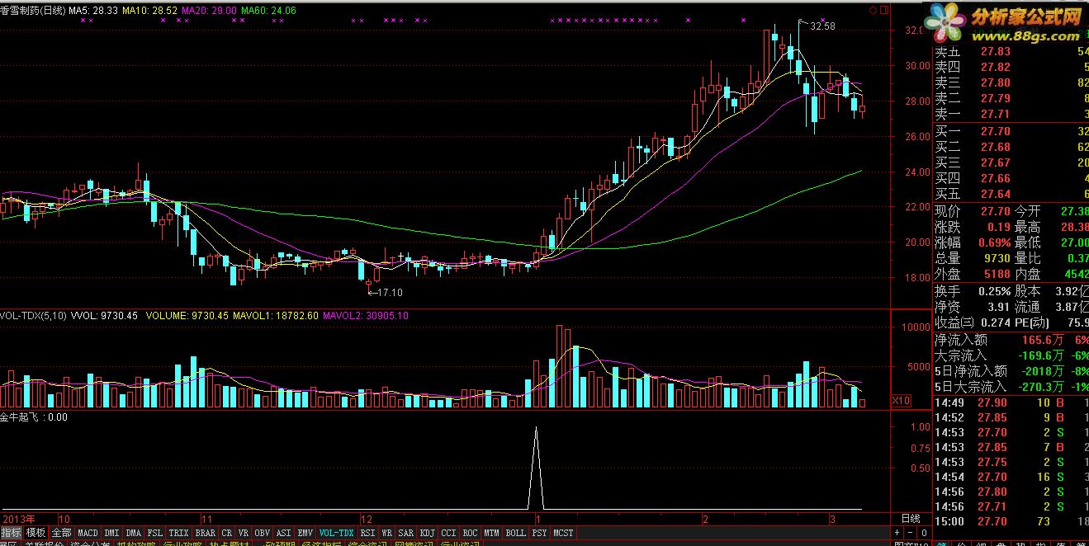Click the MAVOL2: 30905.10 legend value
1089x546 pixels.
(366, 316)
